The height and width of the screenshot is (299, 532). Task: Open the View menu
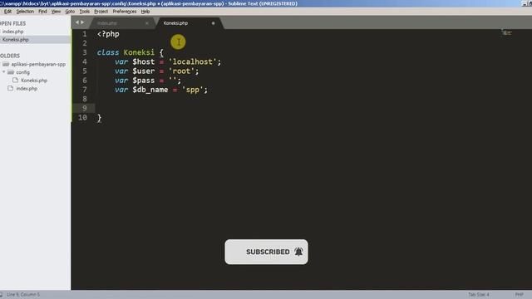tap(56, 11)
